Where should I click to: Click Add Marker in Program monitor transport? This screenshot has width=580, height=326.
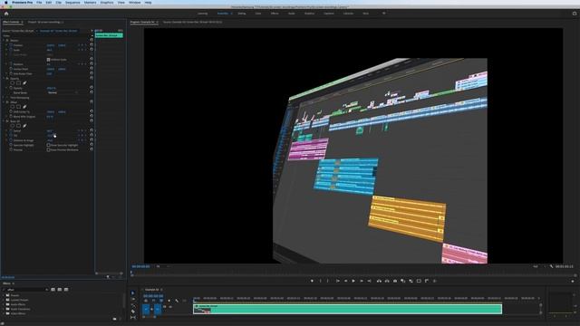[x=312, y=281]
